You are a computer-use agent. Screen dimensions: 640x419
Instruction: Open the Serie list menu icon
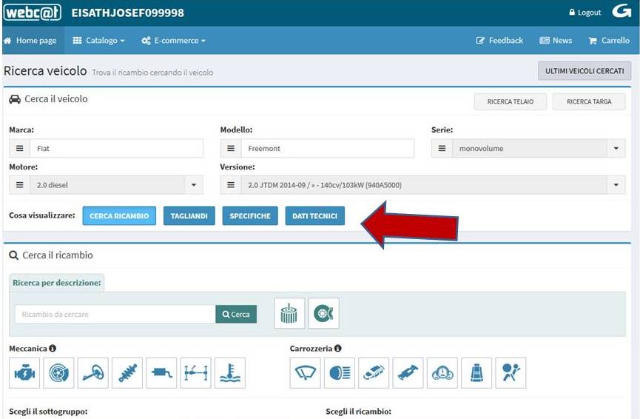click(x=442, y=148)
